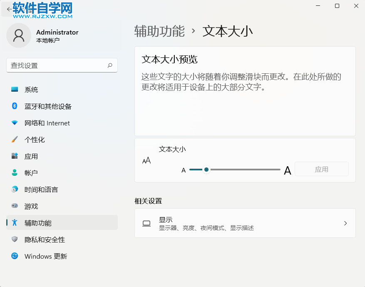Viewport: 365px width, 287px height.
Task: Click the Administrator profile avatar
Action: tap(19, 36)
